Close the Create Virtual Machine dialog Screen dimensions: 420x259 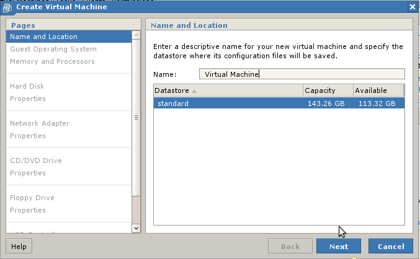413,7
